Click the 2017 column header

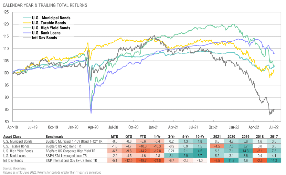point(274,136)
